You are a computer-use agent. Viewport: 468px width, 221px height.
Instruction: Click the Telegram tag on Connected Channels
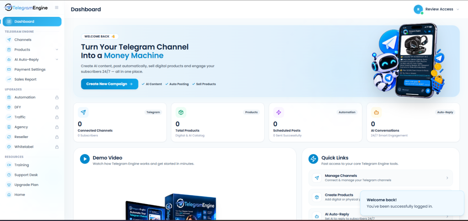click(154, 113)
